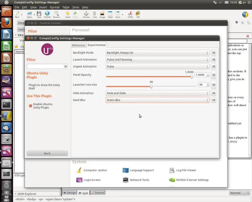This screenshot has height=202, width=252.
Task: Switch to Split view
Action: click(83, 193)
